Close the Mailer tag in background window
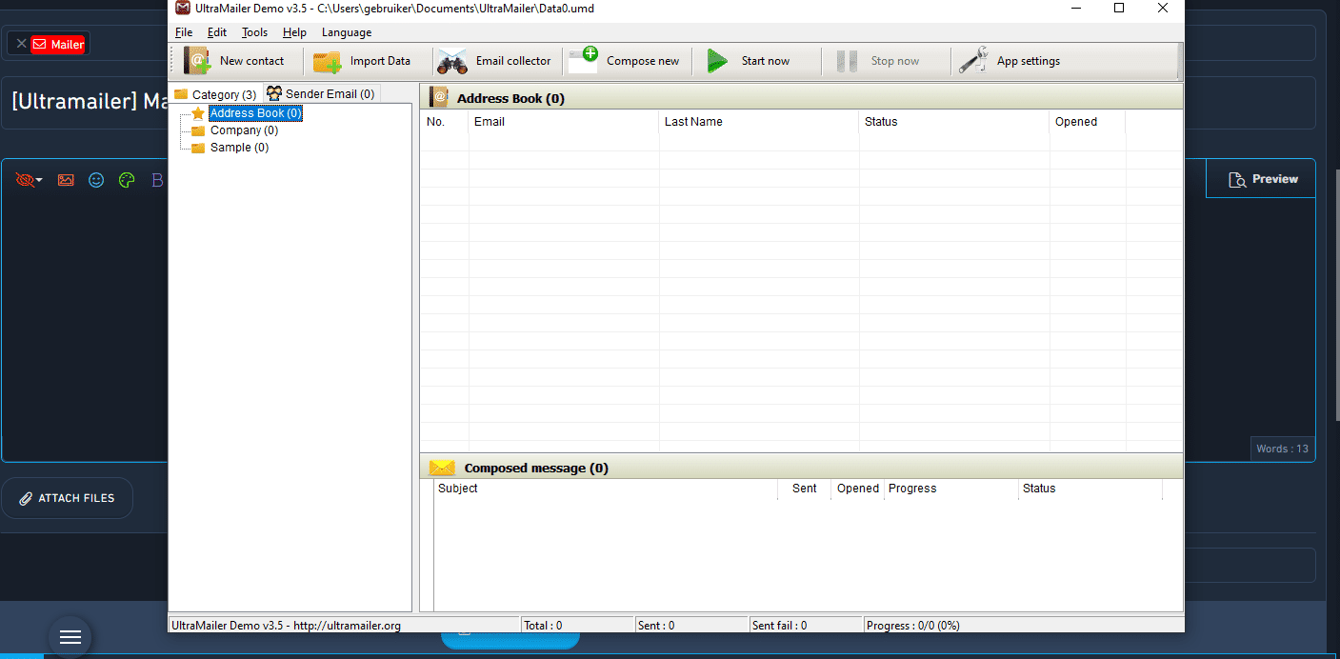1340x659 pixels. point(21,44)
